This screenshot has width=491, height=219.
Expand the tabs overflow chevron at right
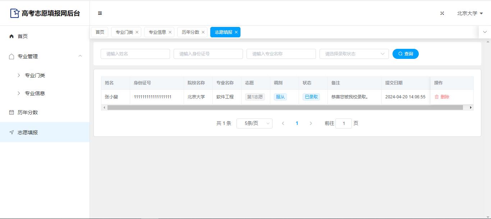(485, 32)
